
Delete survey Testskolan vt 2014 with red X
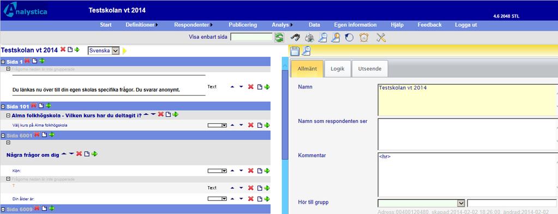point(63,50)
